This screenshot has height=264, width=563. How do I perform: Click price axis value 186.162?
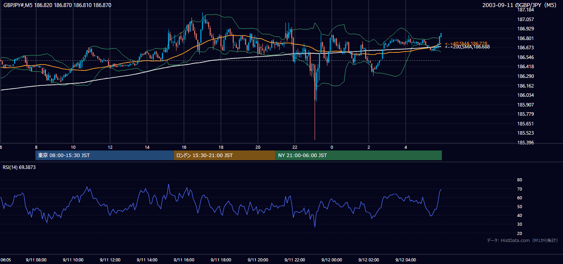(x=526, y=86)
